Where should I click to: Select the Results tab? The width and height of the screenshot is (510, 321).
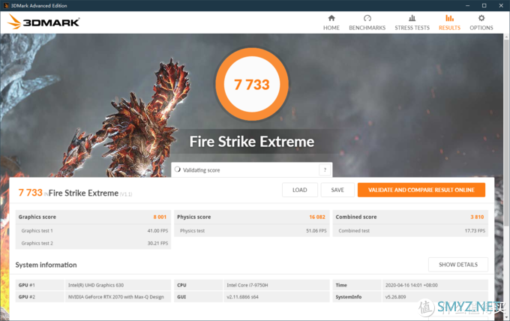[x=449, y=22]
